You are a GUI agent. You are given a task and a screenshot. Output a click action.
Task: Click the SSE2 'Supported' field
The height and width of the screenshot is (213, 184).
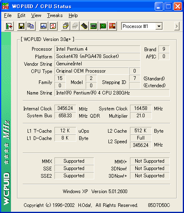click(74, 176)
